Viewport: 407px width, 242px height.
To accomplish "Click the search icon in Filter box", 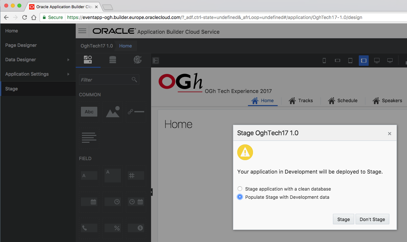I will [134, 80].
